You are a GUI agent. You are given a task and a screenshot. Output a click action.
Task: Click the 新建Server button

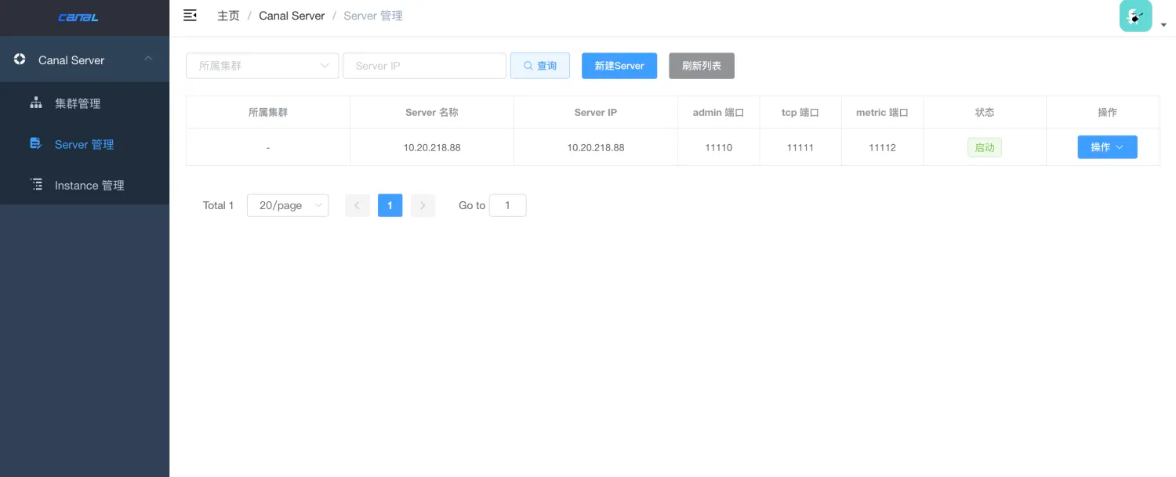pos(619,66)
